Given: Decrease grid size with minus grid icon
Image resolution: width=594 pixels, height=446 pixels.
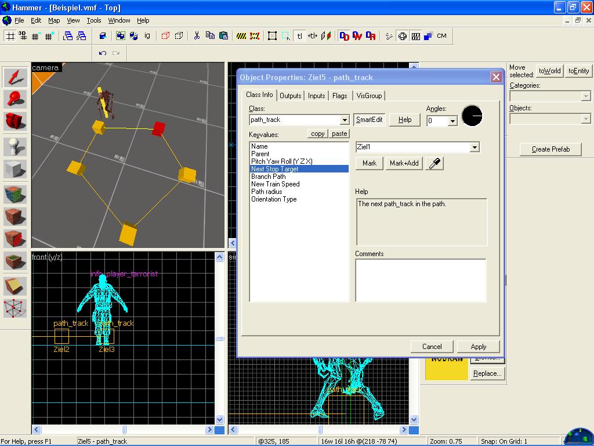Looking at the screenshot, I should point(36,36).
